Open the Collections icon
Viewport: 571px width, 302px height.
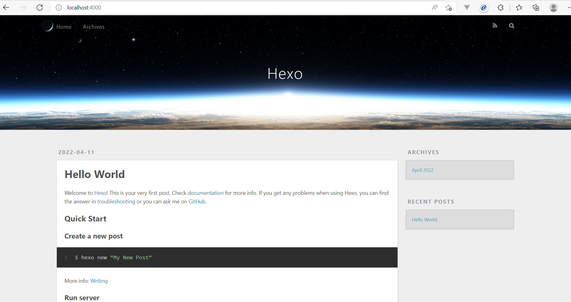pos(536,8)
